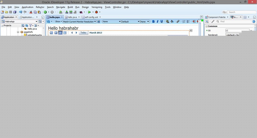The width and height of the screenshot is (257, 138).
Task: Click the green Run arrow icon
Action: (x=89, y=12)
